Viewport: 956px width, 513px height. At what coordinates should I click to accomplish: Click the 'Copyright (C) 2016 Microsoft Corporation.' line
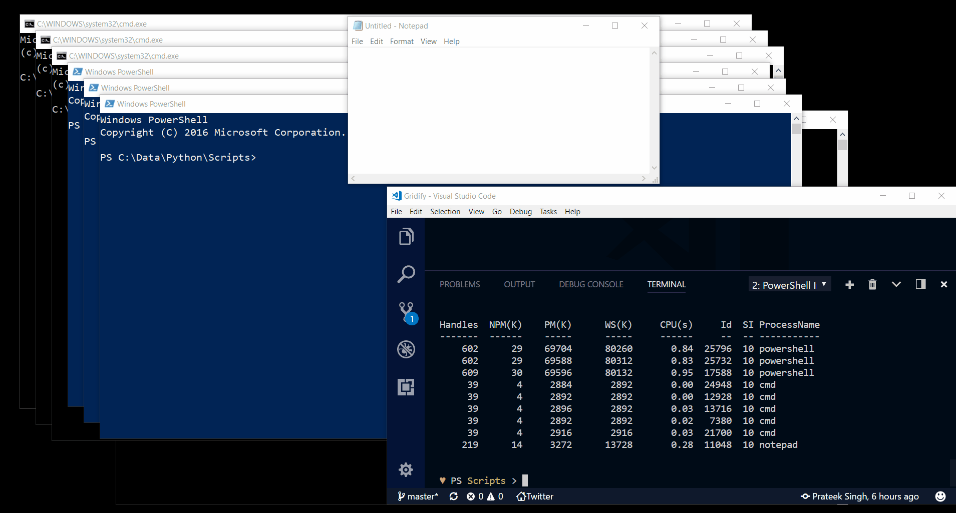pyautogui.click(x=223, y=133)
